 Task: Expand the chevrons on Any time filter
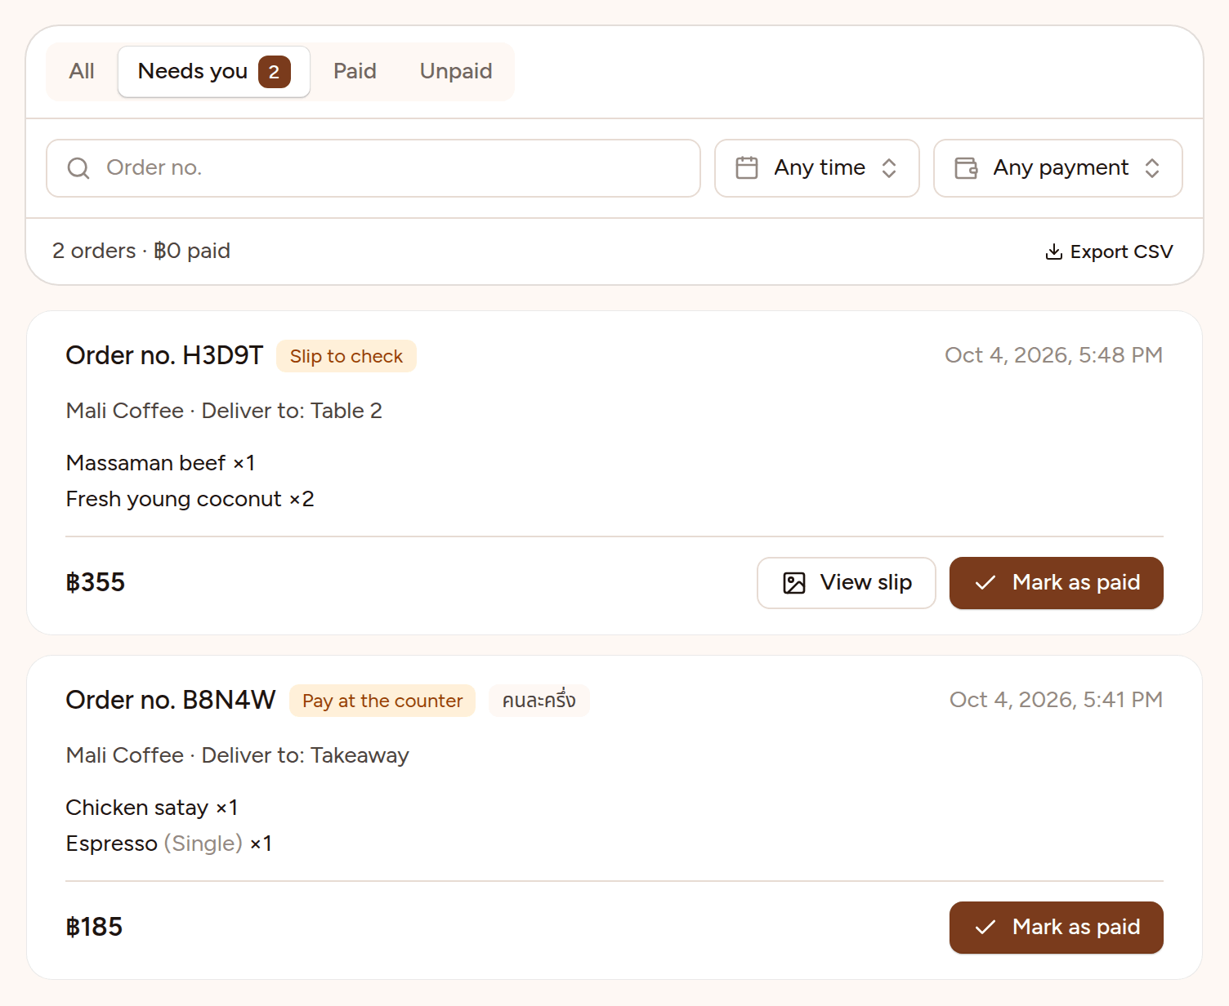pos(889,168)
